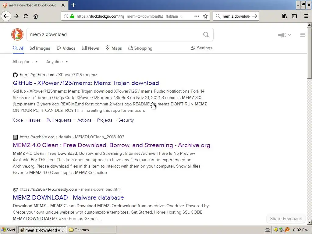Open the on-screen keyboard tray icon
The width and height of the screenshot is (312, 234).
pos(268,230)
